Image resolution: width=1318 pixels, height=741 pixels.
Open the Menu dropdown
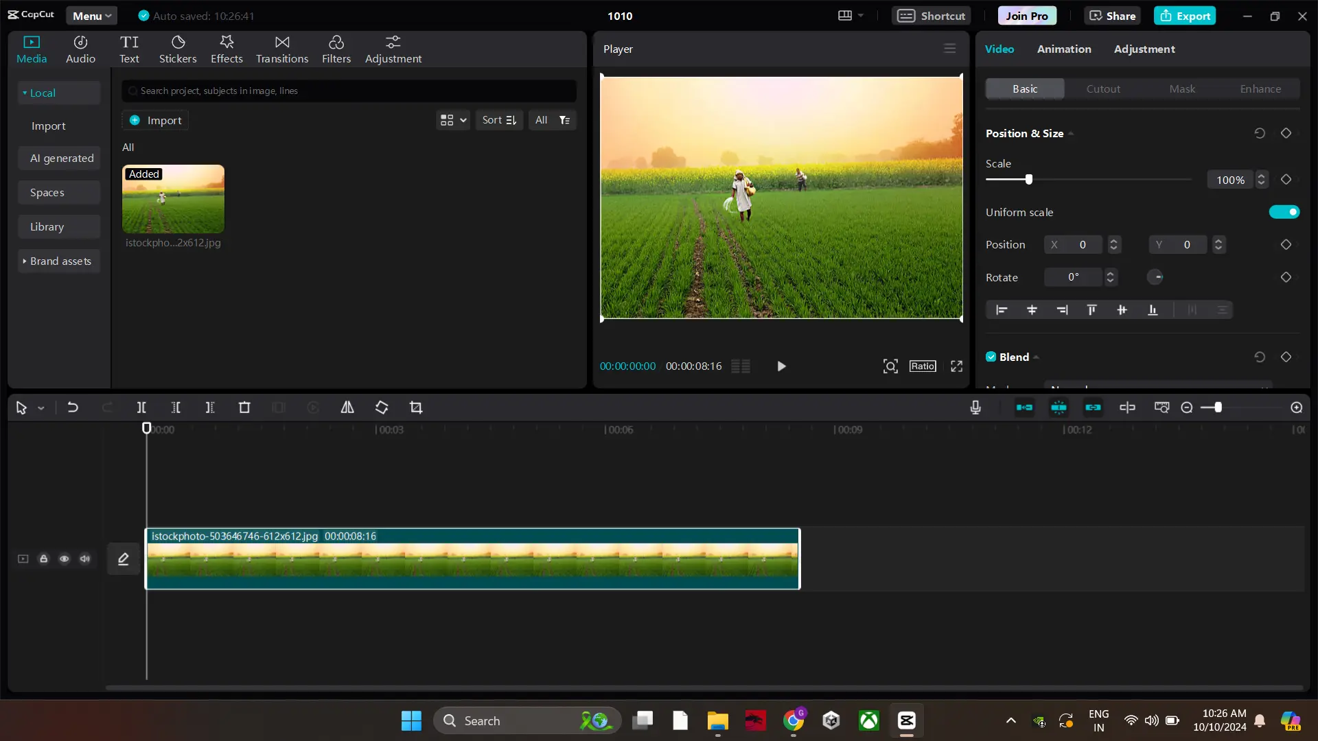click(92, 16)
